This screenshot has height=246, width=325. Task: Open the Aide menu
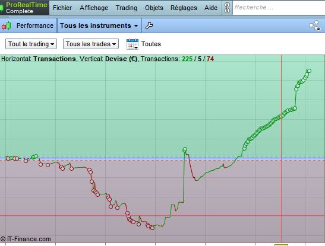point(211,8)
